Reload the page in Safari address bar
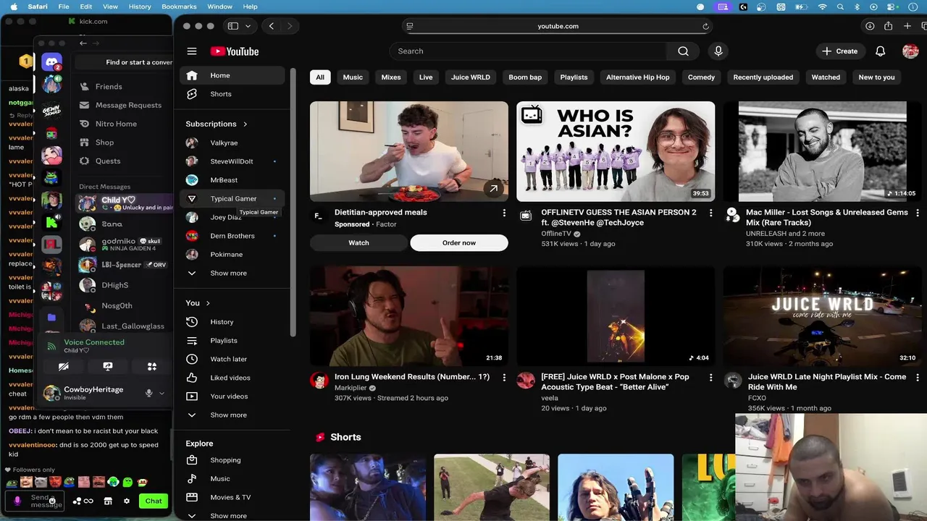The width and height of the screenshot is (927, 521). pos(705,26)
